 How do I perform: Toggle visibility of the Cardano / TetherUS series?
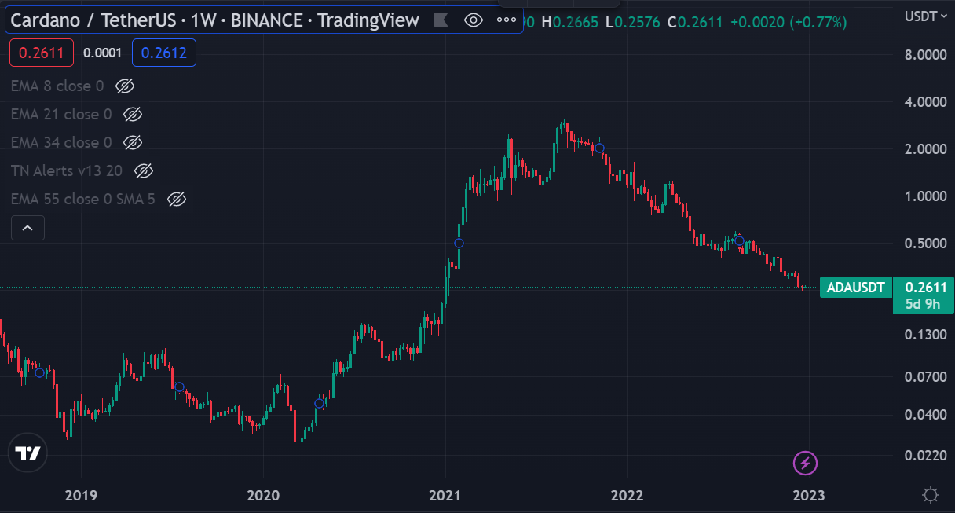474,20
